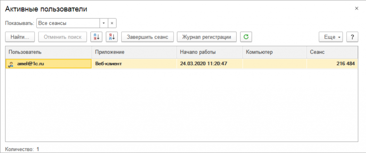366x153 pixels.
Task: Close the Активные пользователи window
Action: [356, 8]
